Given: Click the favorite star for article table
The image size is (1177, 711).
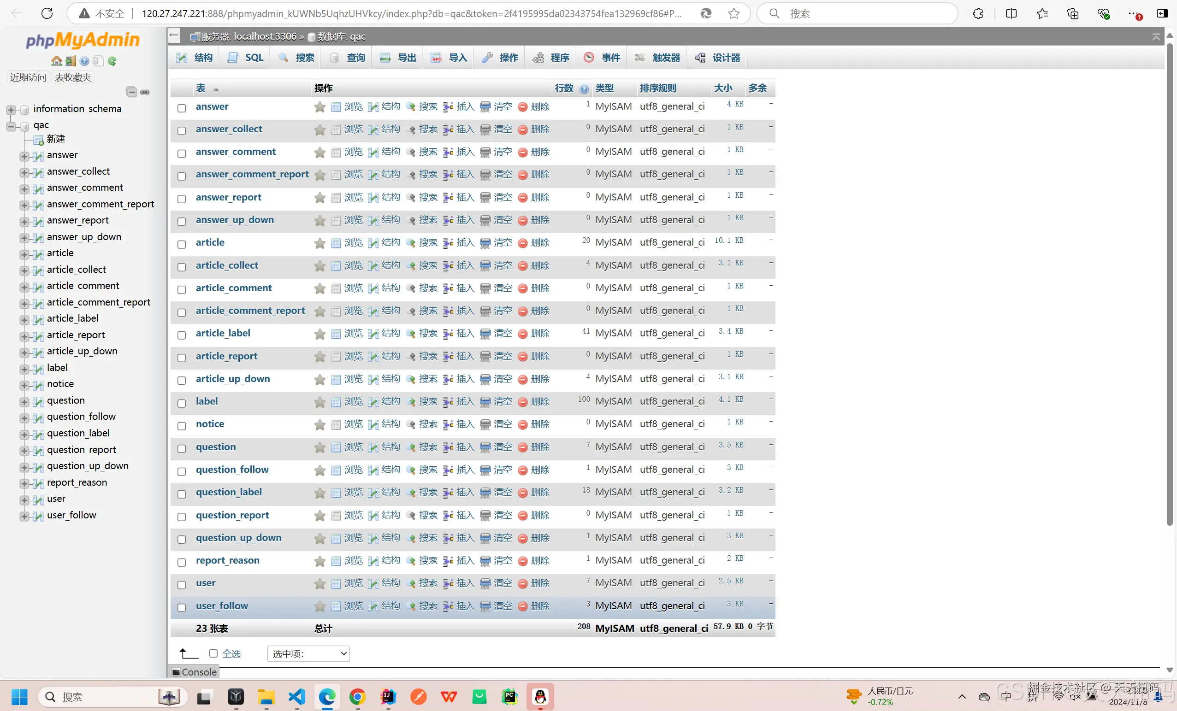Looking at the screenshot, I should [319, 243].
